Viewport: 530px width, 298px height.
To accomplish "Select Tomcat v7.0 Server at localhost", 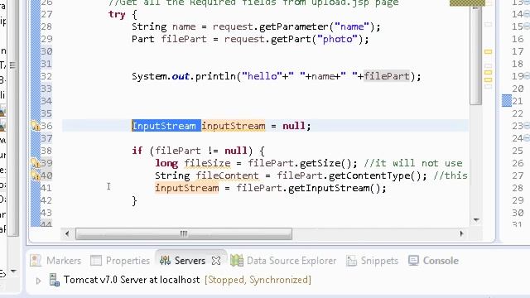I will [x=132, y=280].
